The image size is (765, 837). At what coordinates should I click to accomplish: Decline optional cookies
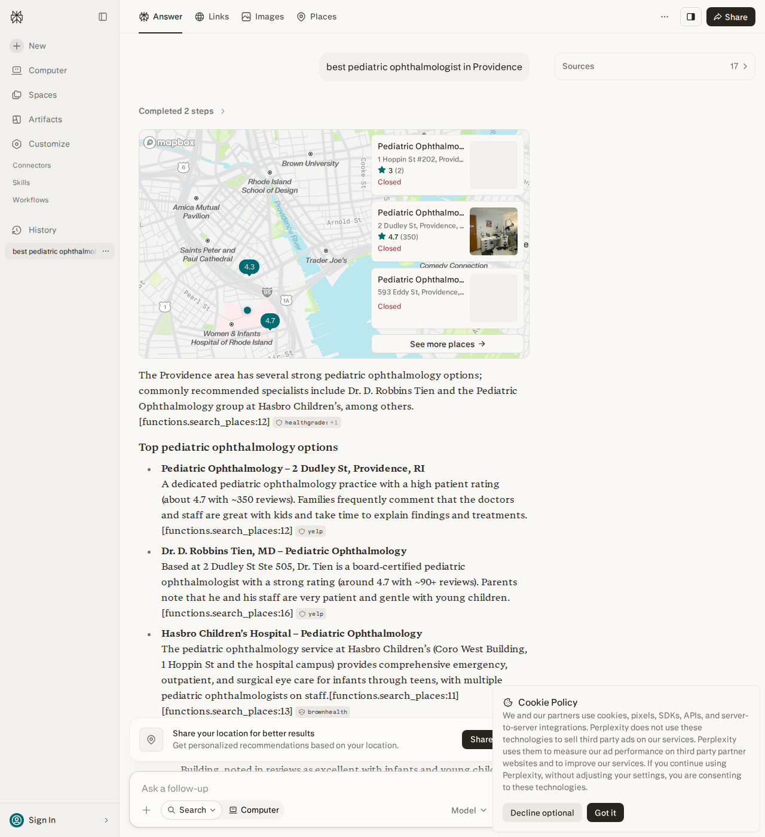pyautogui.click(x=542, y=812)
